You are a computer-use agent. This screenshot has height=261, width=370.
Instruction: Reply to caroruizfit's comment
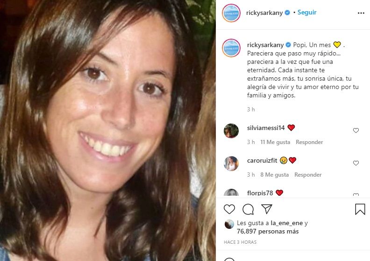308,175
